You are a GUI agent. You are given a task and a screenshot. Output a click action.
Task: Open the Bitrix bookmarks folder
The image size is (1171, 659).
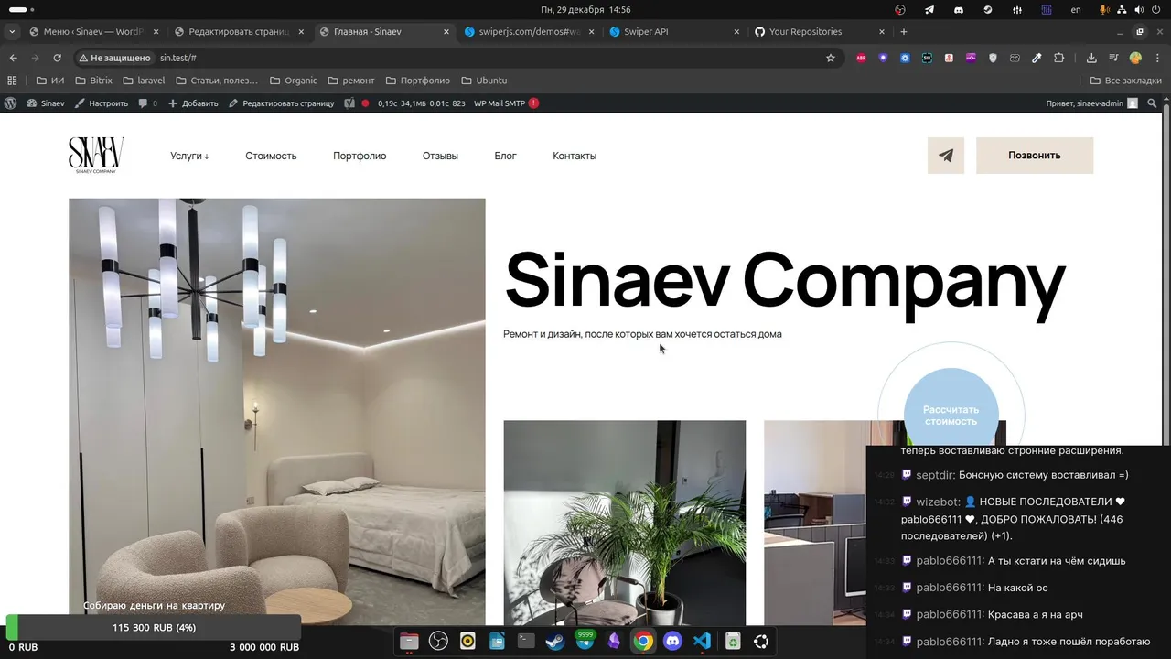(93, 81)
